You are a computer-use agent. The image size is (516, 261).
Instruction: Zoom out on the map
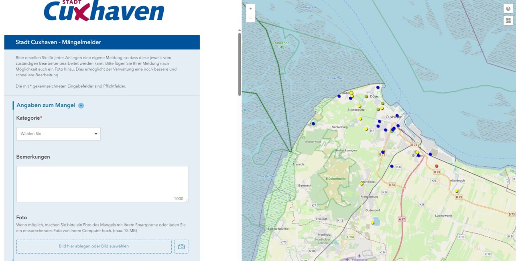pyautogui.click(x=251, y=18)
